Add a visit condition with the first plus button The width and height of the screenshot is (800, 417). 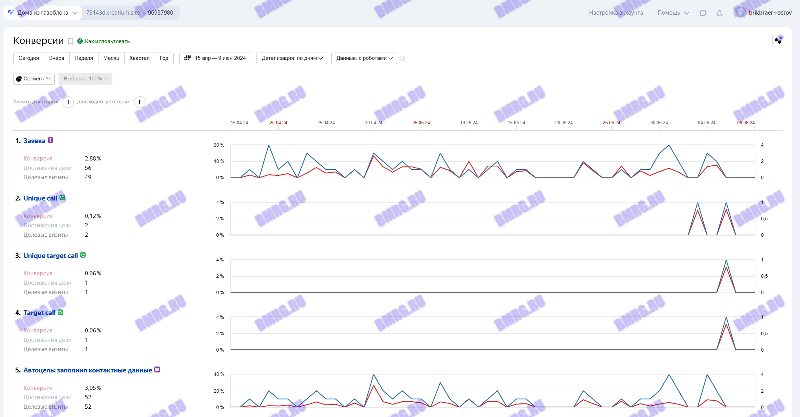(68, 102)
